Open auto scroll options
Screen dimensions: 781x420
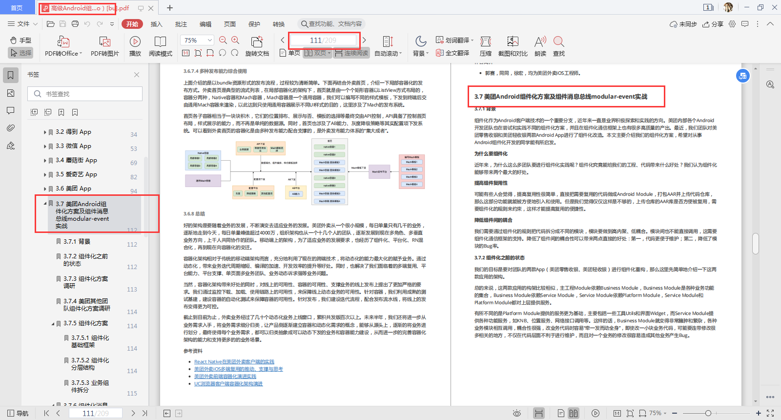click(388, 46)
